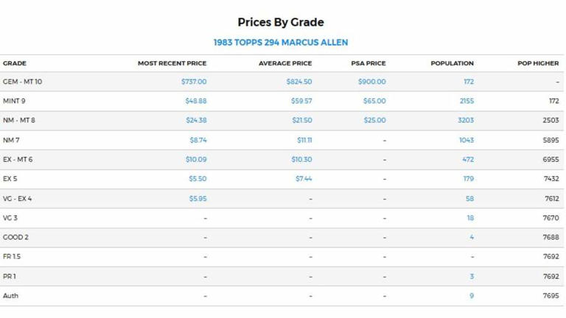
Task: Open the GEM-MT 10 average price $824.50
Action: coord(299,82)
